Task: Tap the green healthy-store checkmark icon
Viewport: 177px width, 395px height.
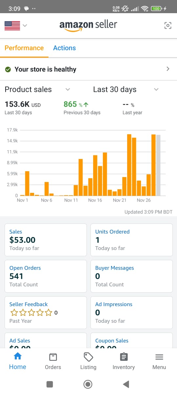Action: [8, 69]
